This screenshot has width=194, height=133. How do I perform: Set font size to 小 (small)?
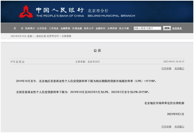(x=23, y=62)
